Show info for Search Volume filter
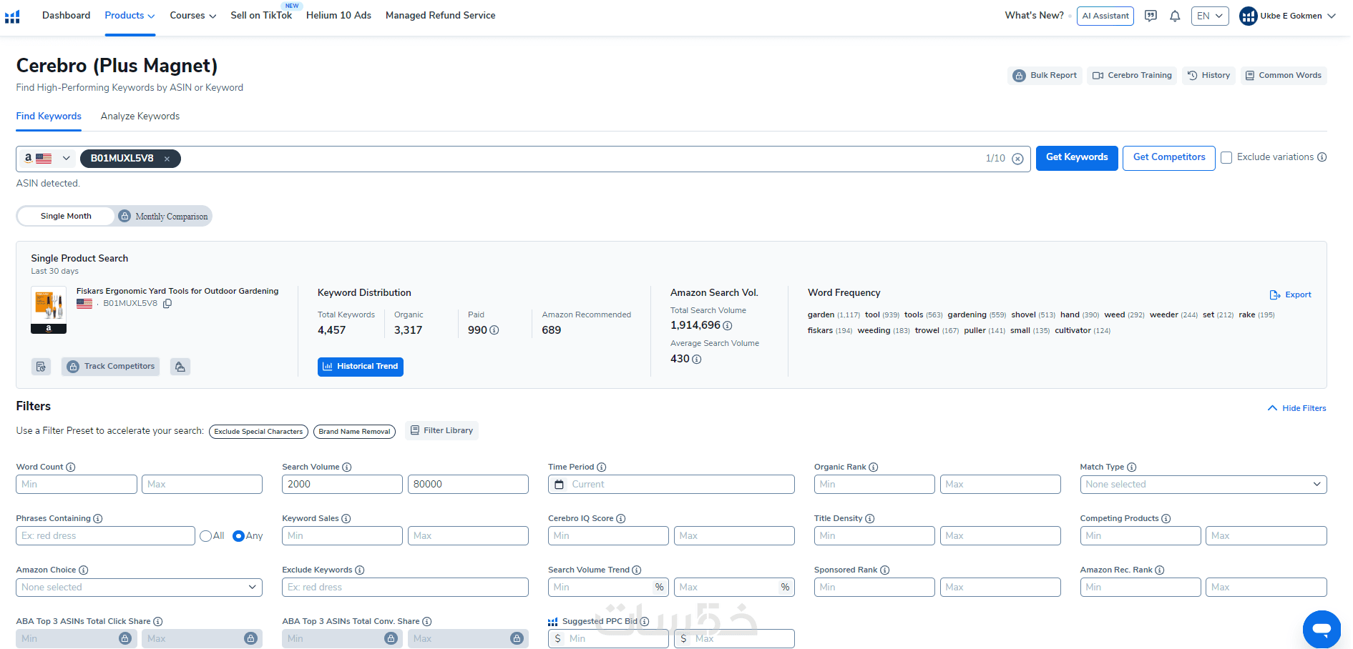This screenshot has height=649, width=1353. coord(347,467)
